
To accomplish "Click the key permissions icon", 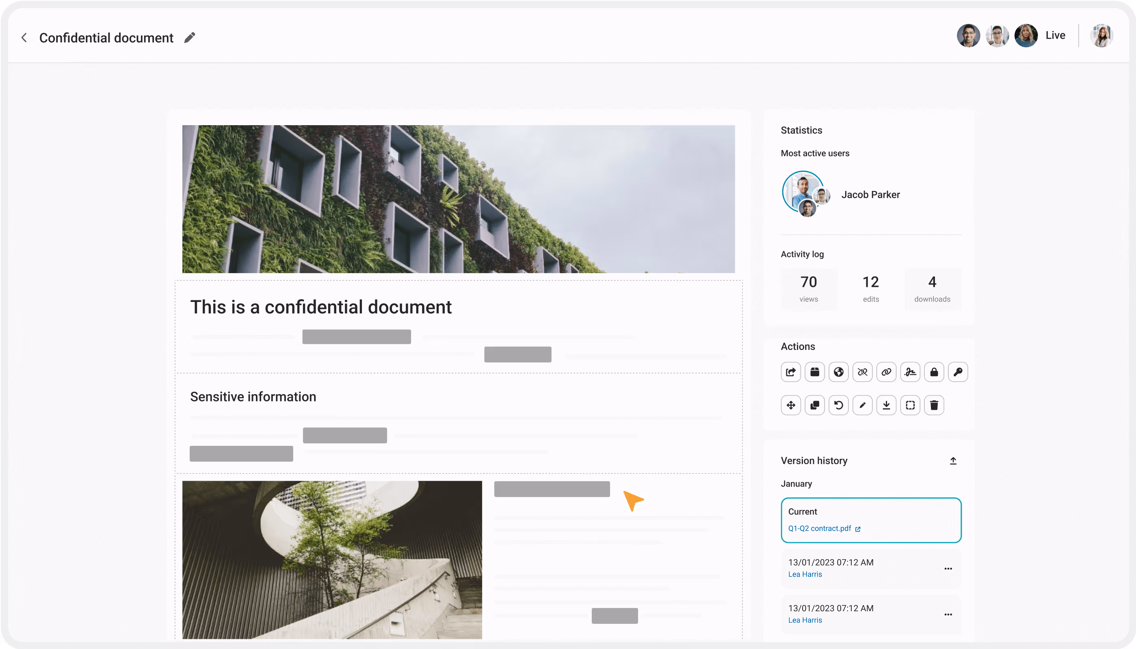I will [x=958, y=372].
